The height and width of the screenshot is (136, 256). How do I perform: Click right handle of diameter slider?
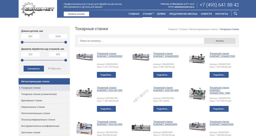pos(66,60)
